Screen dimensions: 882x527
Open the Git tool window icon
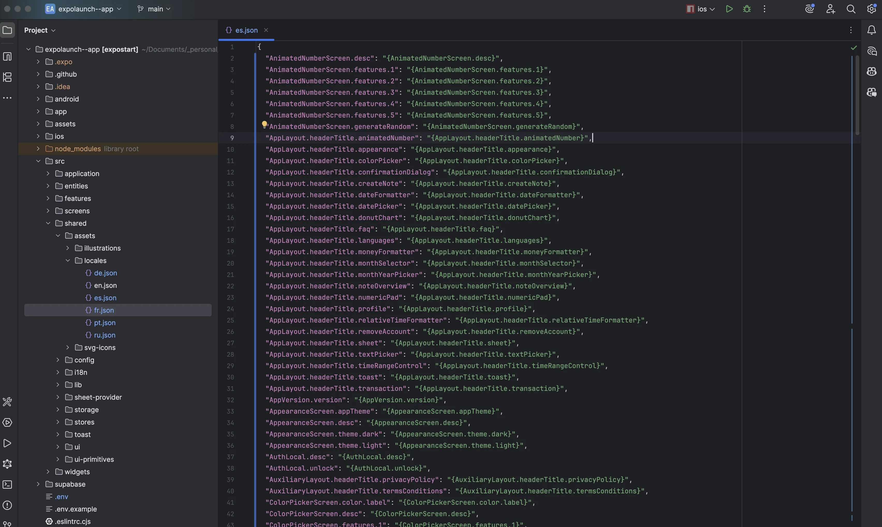pyautogui.click(x=8, y=523)
